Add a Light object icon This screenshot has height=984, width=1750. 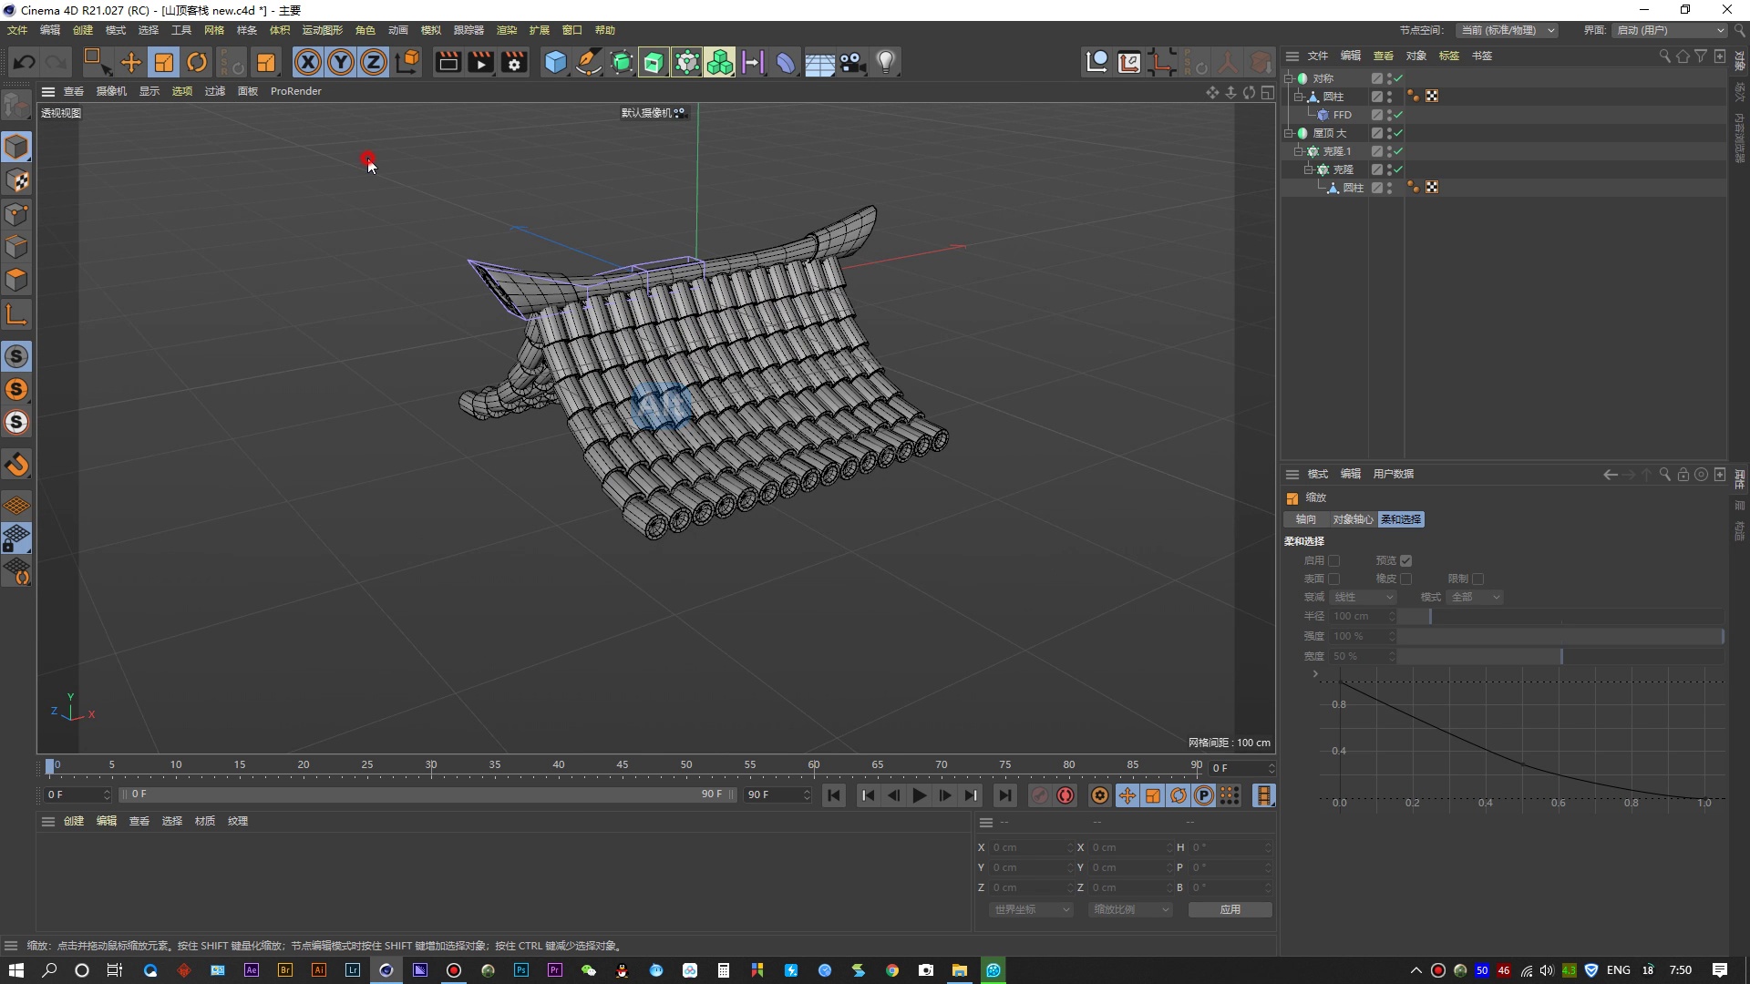(x=886, y=62)
